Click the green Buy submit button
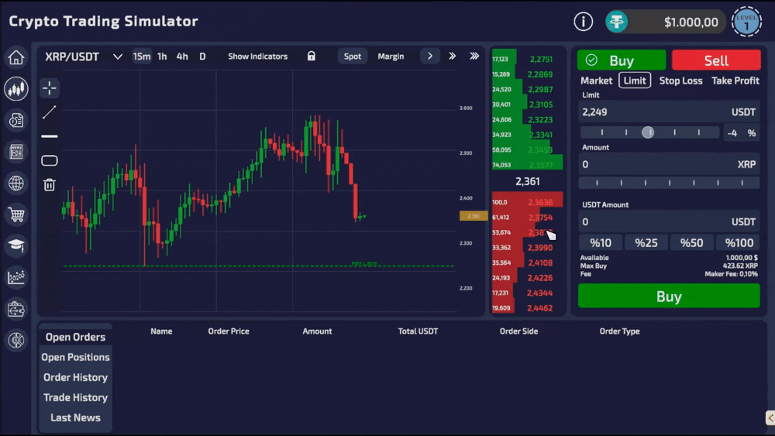The height and width of the screenshot is (436, 775). tap(669, 297)
